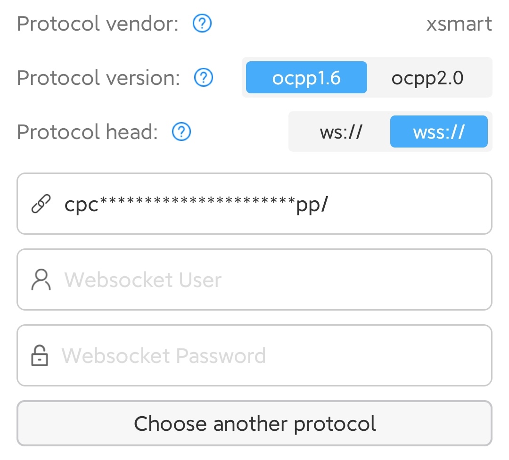
Task: Click the person icon in Websocket User
Action: coord(41,280)
